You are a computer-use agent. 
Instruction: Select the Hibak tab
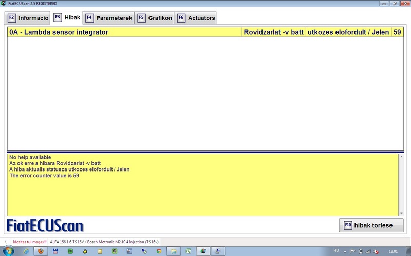[x=67, y=17]
